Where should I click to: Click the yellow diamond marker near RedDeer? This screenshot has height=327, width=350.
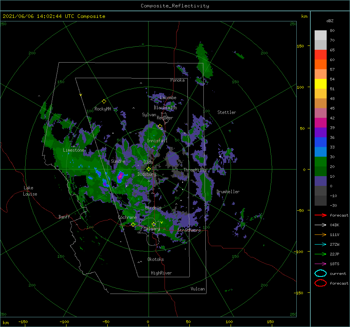[160, 126]
